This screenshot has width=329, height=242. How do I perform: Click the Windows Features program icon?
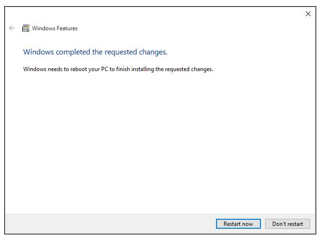tap(26, 28)
